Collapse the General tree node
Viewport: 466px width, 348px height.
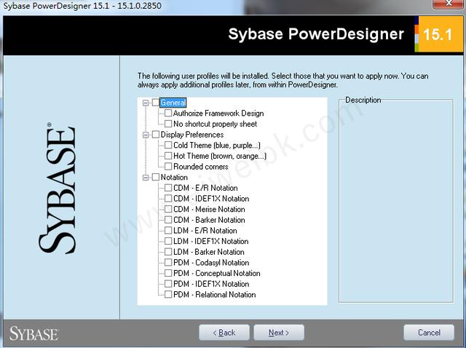click(146, 103)
